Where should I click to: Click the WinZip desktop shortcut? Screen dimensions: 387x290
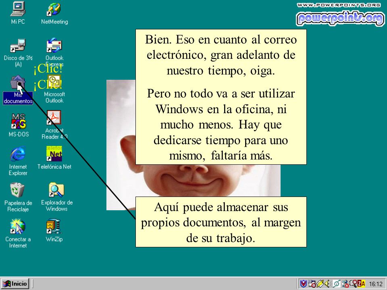pos(54,226)
